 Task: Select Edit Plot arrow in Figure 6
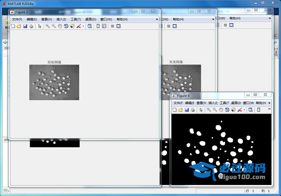click(201, 110)
